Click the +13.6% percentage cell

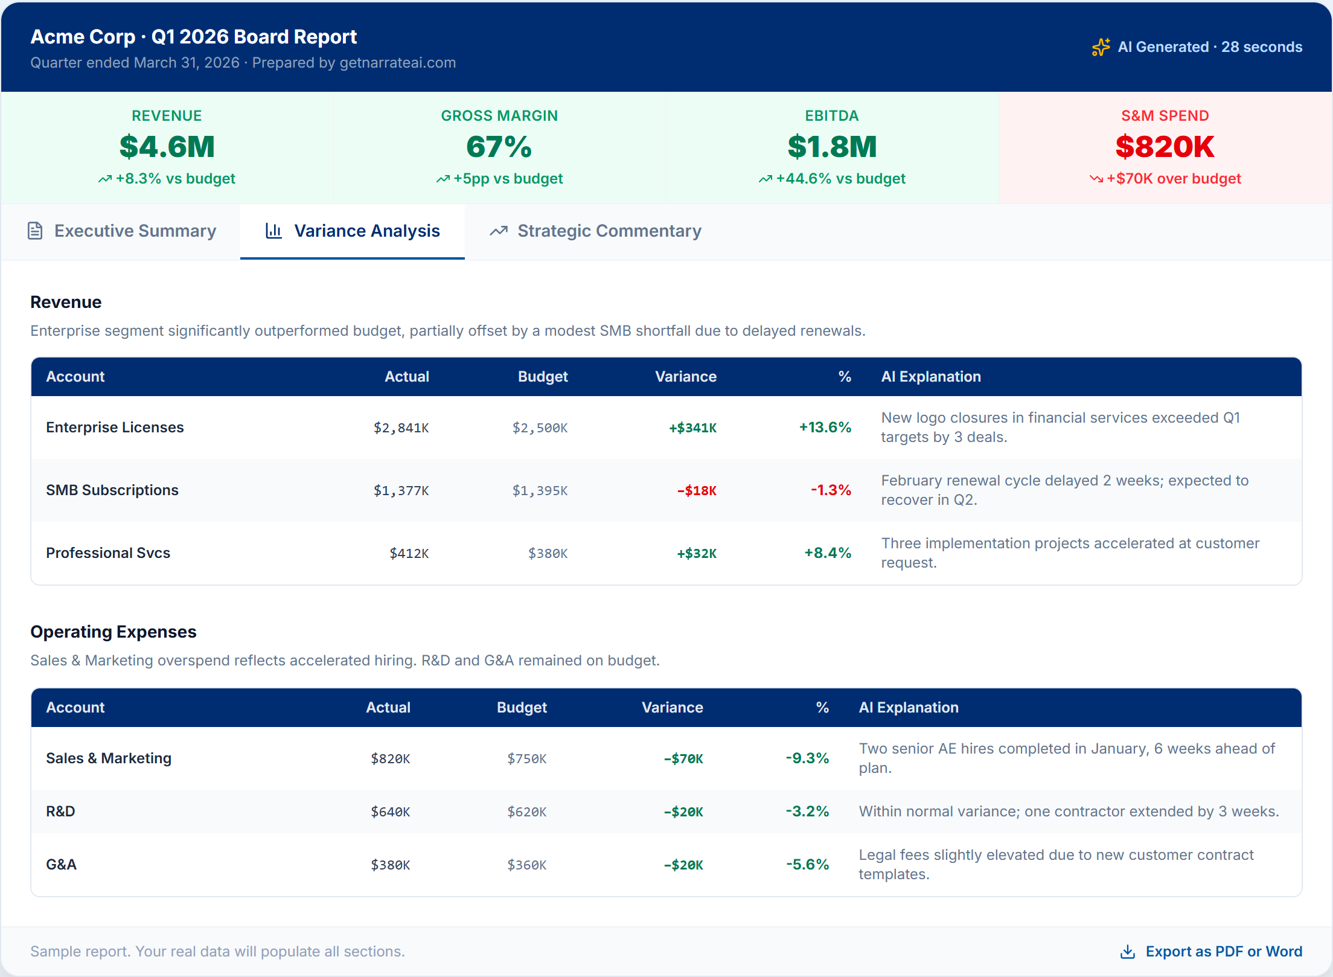pyautogui.click(x=825, y=428)
